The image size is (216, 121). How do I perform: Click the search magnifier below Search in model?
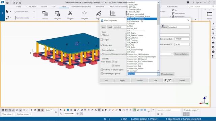[158, 114]
